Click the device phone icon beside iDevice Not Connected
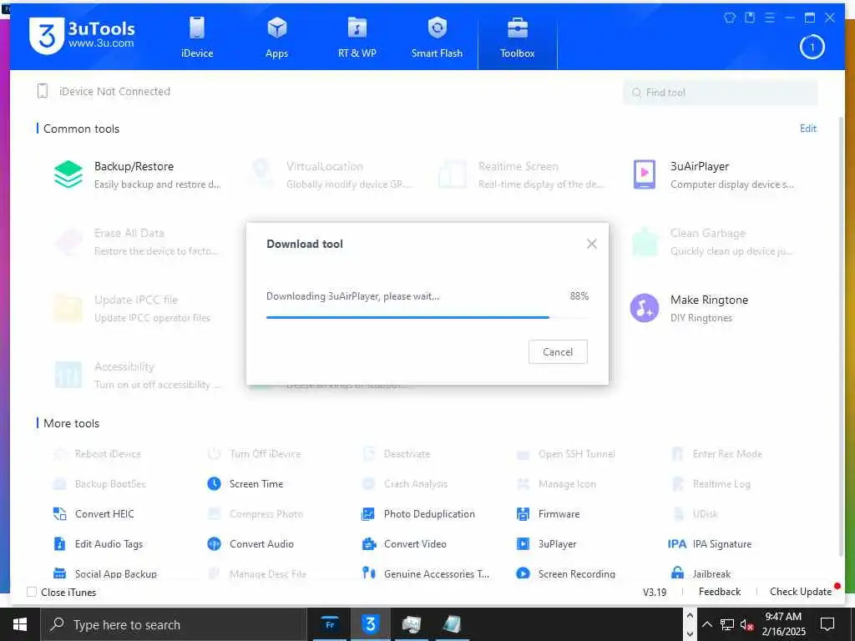The image size is (855, 641). point(43,91)
